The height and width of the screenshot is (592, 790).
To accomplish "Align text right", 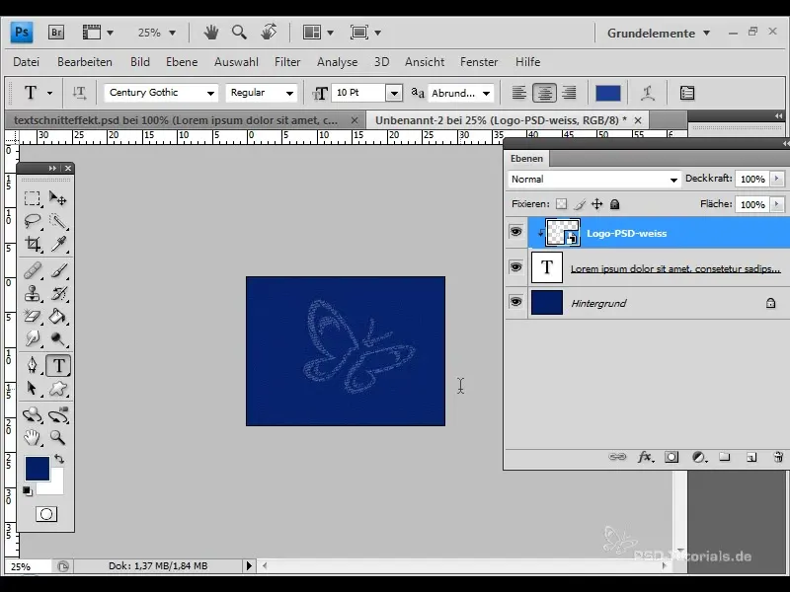I will click(569, 93).
